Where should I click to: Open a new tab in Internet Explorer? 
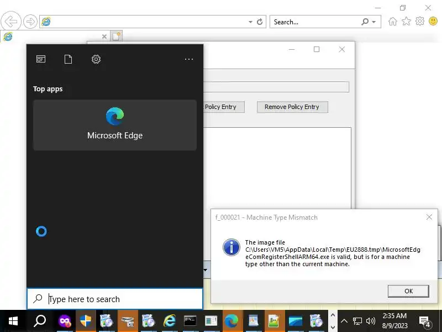117,36
